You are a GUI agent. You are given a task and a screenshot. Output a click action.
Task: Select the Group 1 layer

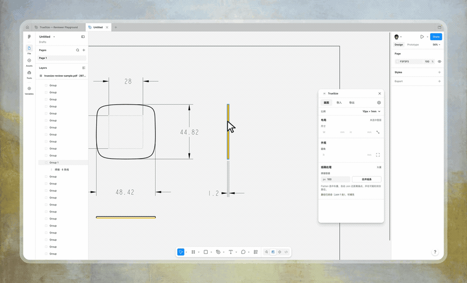[63, 162]
